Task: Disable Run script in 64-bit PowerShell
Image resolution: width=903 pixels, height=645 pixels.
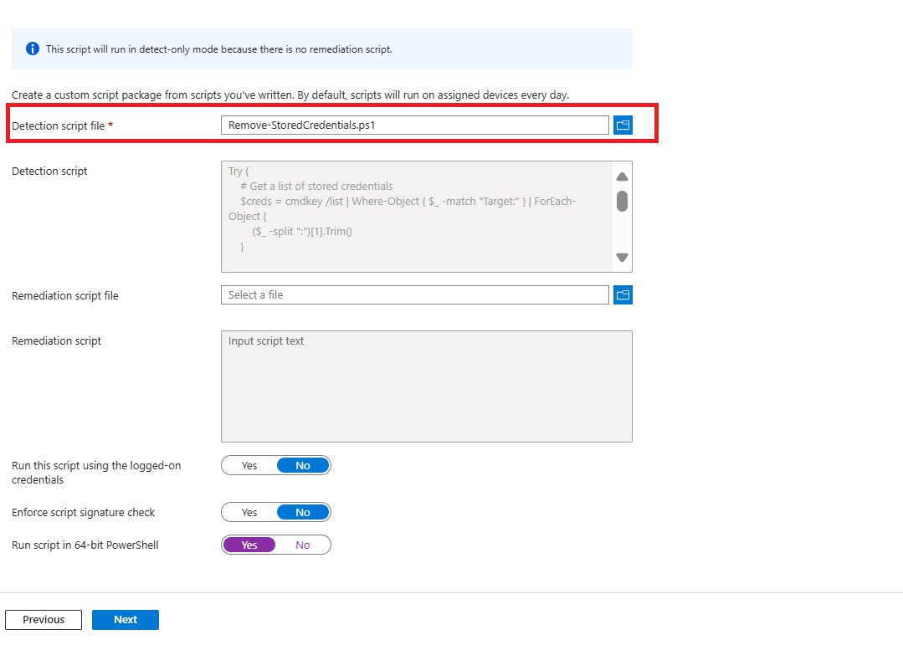Action: (303, 545)
